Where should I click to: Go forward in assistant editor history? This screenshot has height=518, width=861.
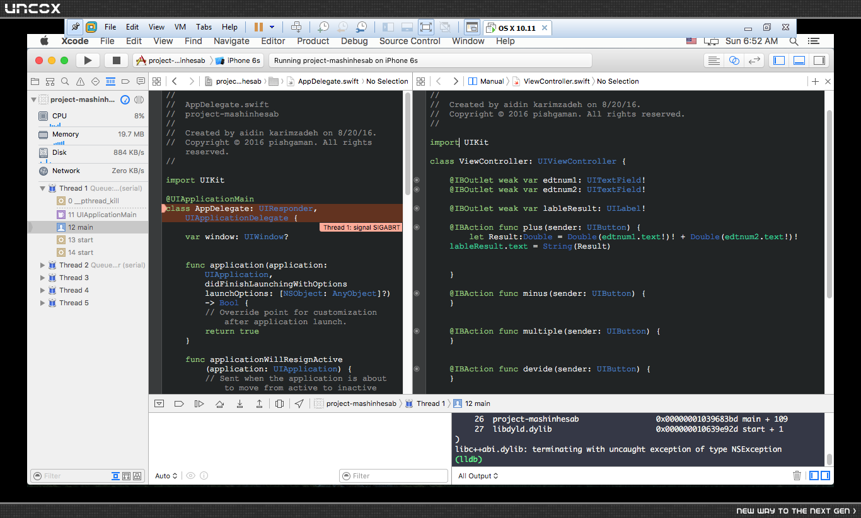(x=456, y=81)
